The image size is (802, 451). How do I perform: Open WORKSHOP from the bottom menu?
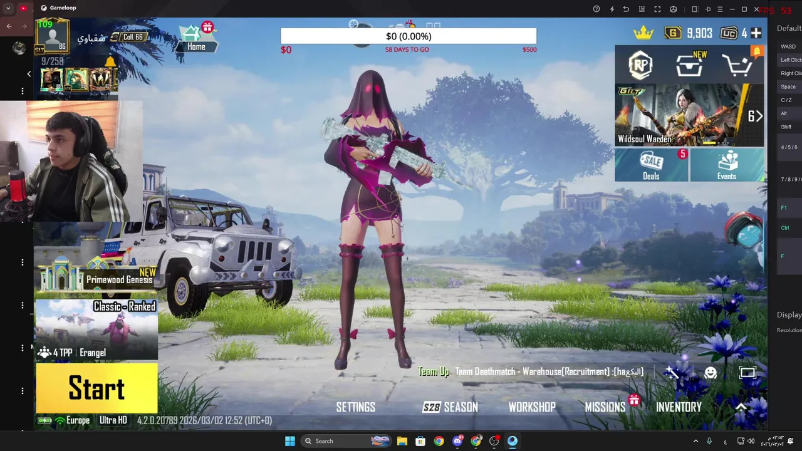(x=532, y=407)
